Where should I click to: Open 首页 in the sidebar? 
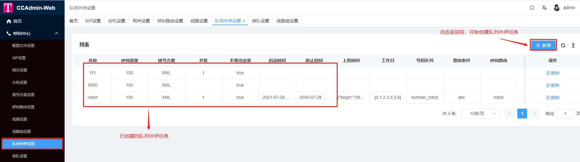[18, 21]
